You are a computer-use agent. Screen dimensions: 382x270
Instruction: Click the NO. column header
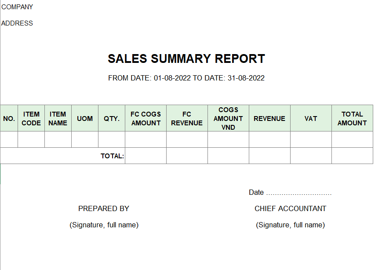pos(9,118)
